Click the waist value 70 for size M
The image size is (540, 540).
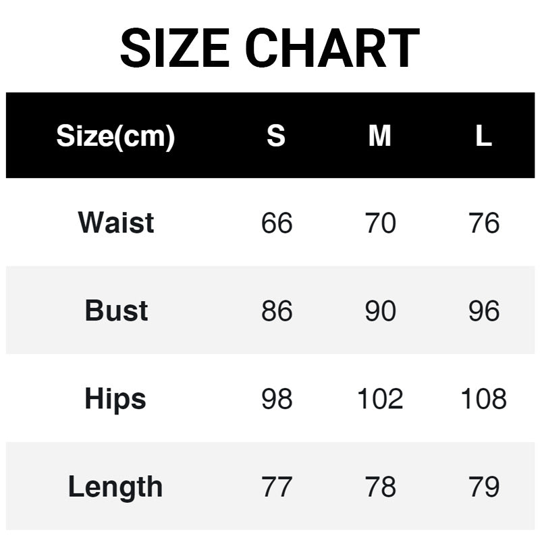[x=380, y=223]
